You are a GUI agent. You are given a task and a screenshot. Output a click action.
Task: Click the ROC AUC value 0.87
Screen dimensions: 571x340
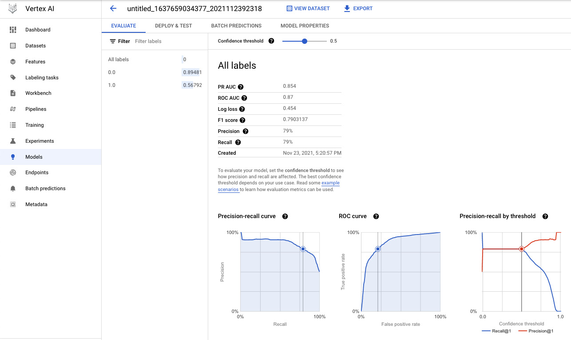[288, 97]
